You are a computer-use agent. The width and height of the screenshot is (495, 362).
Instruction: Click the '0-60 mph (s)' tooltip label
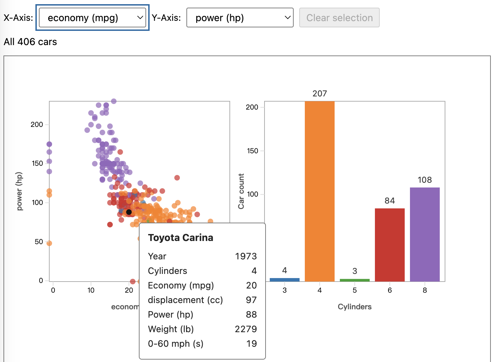[176, 344]
